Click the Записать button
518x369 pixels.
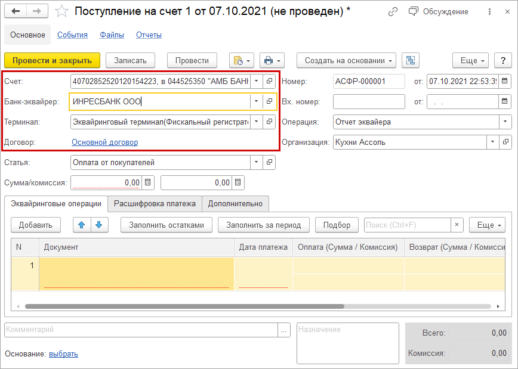130,60
